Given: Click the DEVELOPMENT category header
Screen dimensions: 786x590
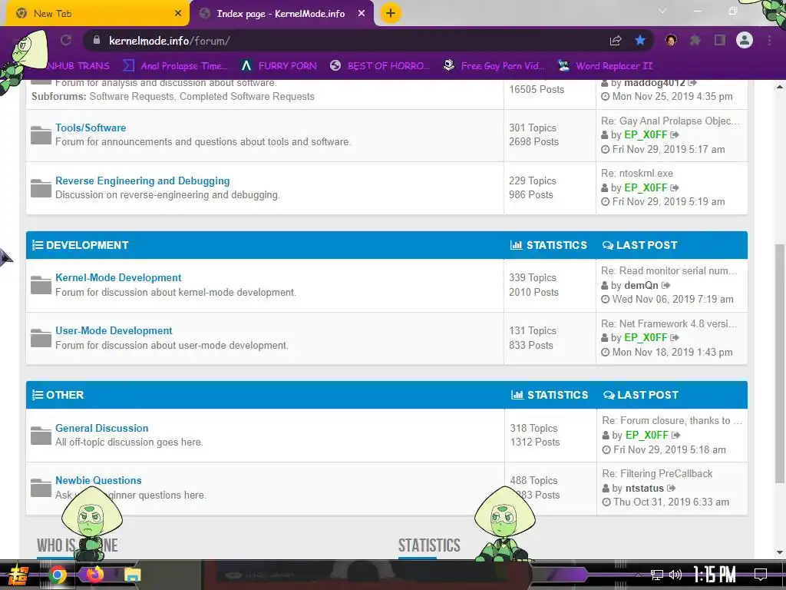Looking at the screenshot, I should pos(87,245).
